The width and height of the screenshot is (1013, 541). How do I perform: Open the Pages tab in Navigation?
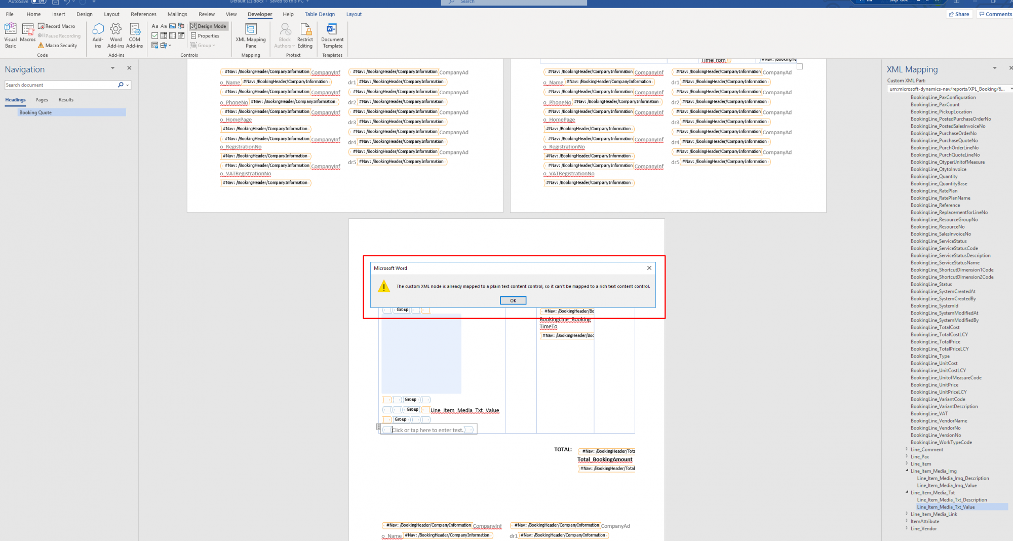[x=42, y=100]
